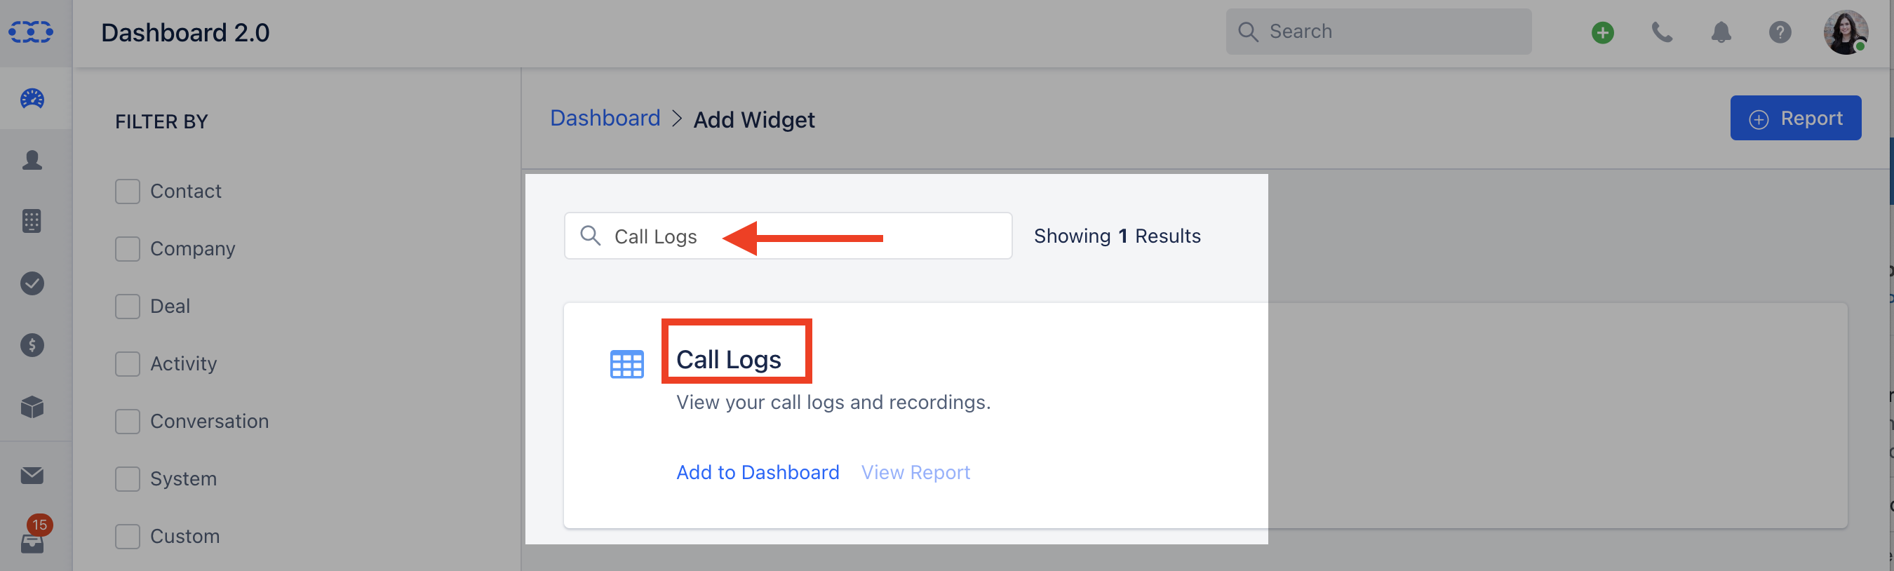Enable the Deal filter checkbox
Screen dimensions: 1894x571
(x=127, y=306)
